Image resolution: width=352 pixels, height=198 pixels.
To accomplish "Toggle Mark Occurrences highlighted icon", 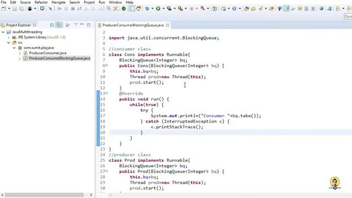I will 287,9.
